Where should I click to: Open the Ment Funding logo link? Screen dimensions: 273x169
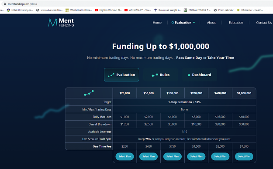61,23
